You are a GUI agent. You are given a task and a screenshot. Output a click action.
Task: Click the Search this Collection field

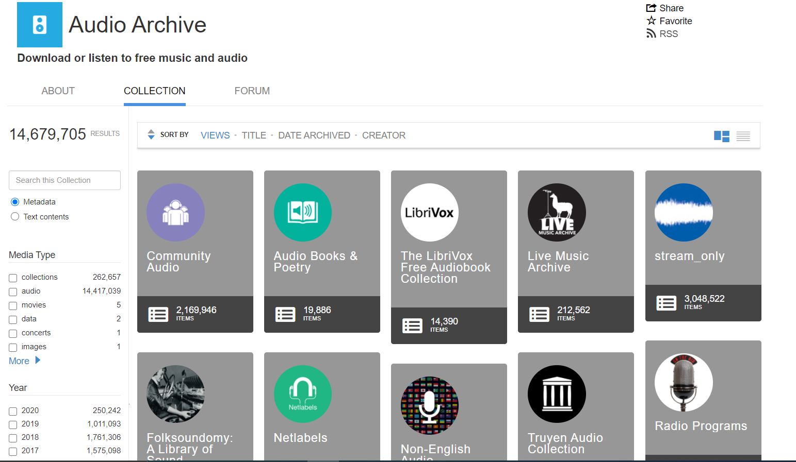[64, 180]
